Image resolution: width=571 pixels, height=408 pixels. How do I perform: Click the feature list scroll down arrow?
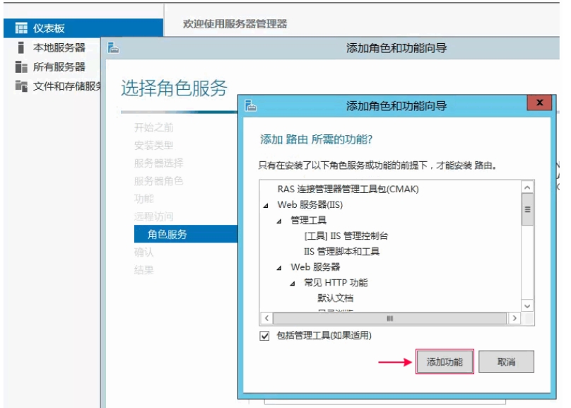[x=527, y=306]
